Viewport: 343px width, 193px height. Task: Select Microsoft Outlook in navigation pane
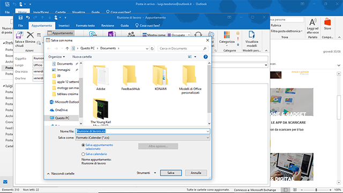[64, 102]
